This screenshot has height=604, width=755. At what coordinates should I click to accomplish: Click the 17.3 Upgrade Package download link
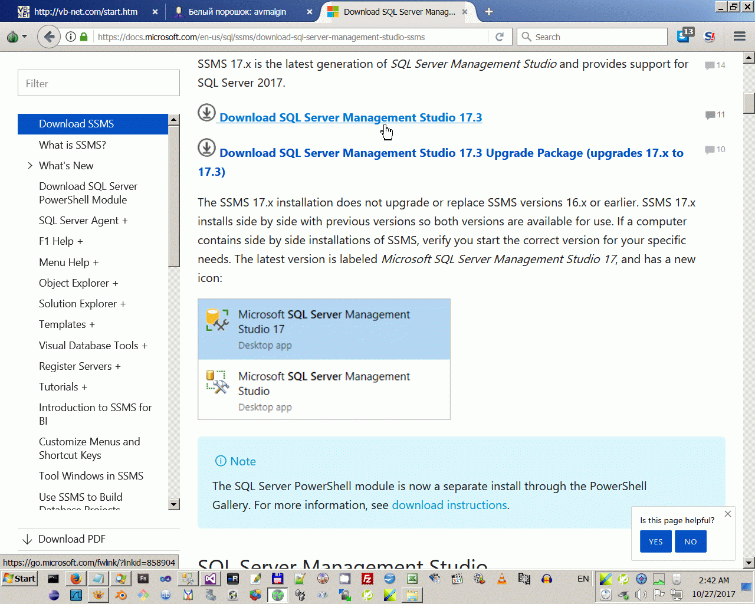(441, 162)
